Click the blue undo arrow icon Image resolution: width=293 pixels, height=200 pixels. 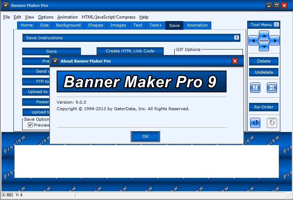point(255,123)
